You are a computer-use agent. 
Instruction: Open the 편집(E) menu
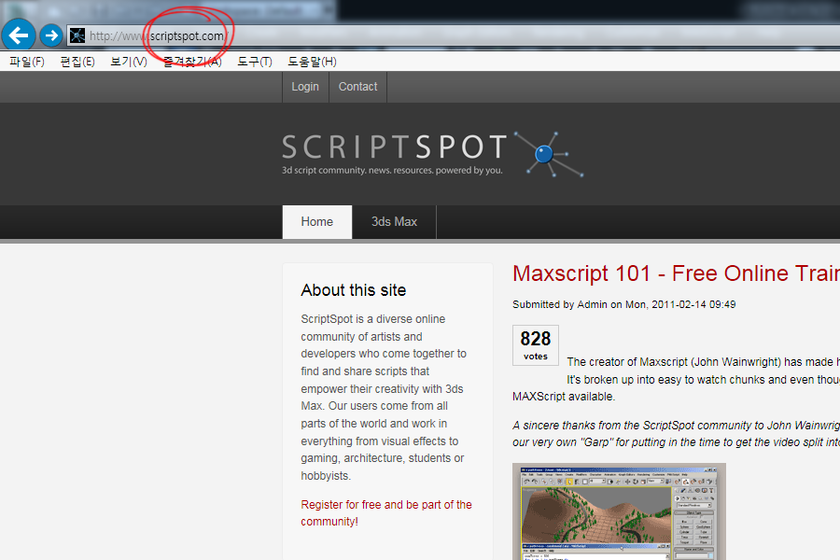77,62
